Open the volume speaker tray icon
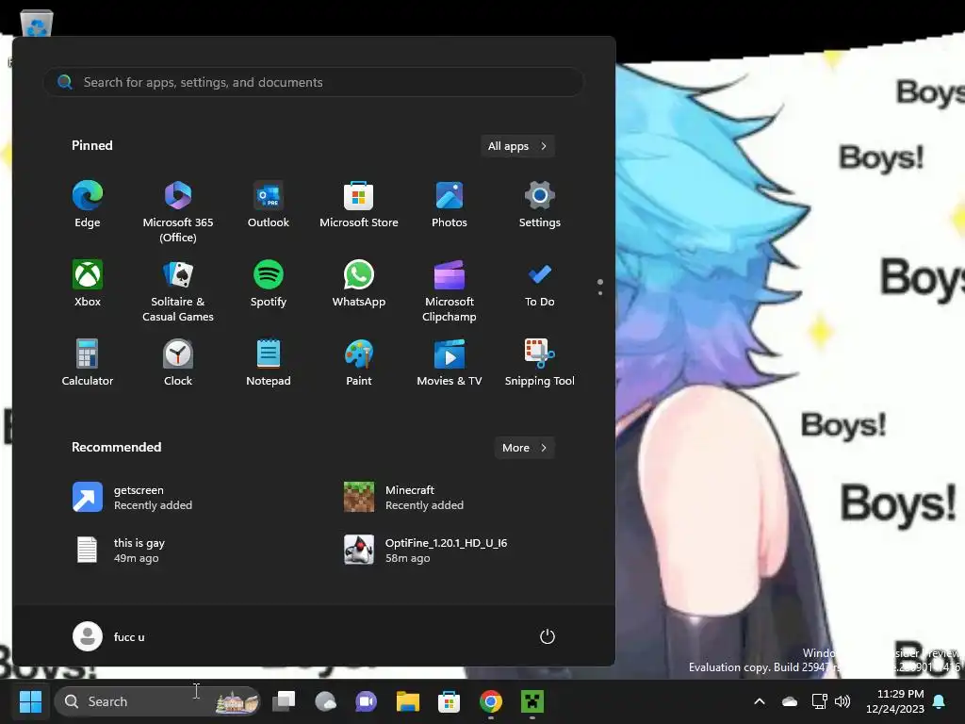Viewport: 965px width, 724px height. 842,701
